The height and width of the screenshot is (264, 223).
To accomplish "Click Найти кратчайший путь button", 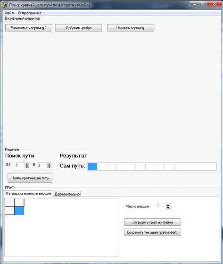I will point(30,178).
